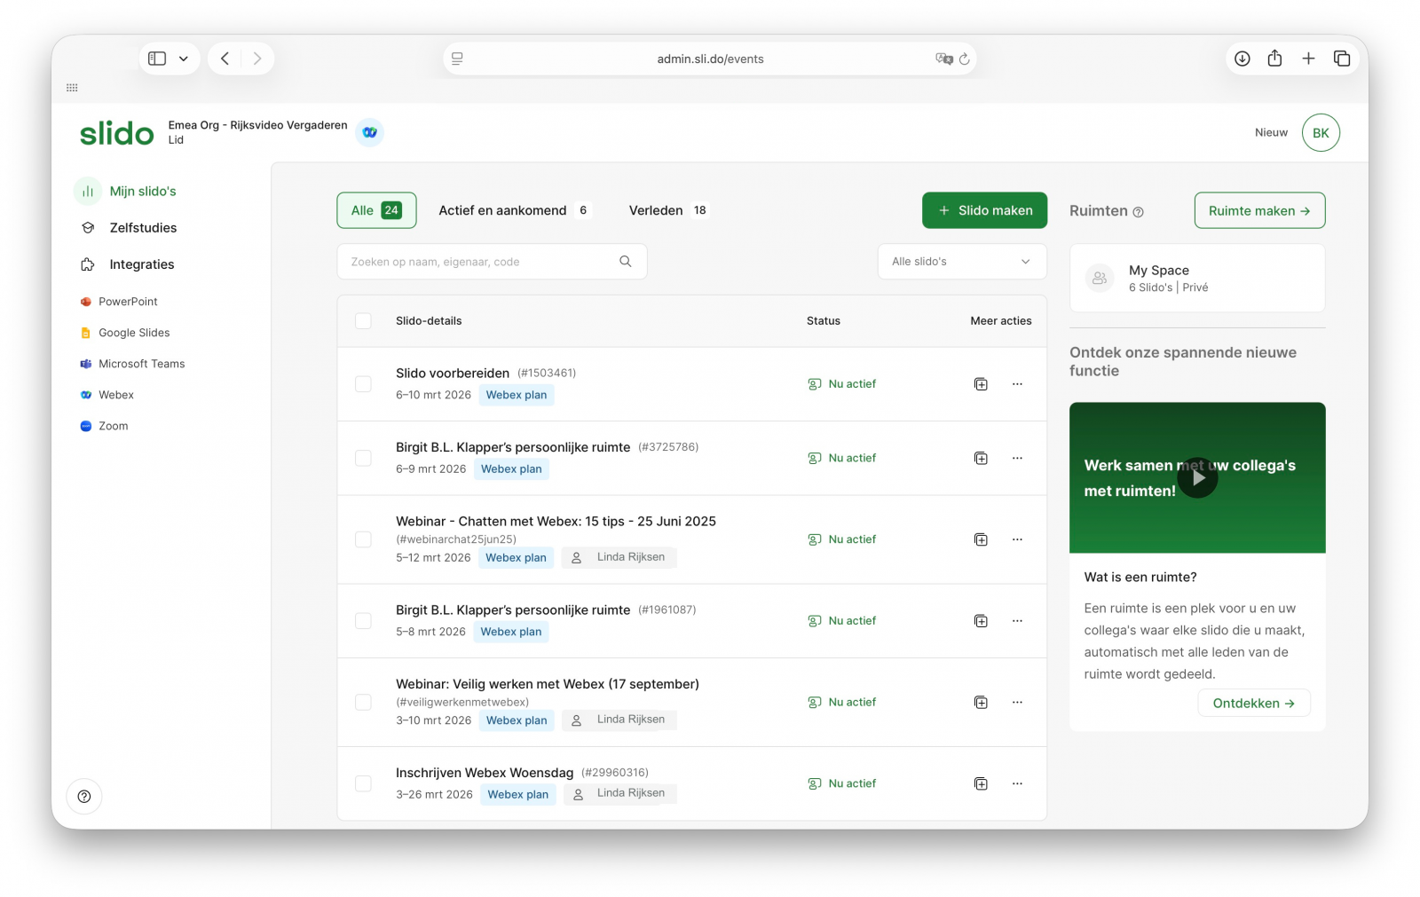Duplicate the 'Slido voorbereiden' event via copy icon
The width and height of the screenshot is (1420, 897).
pyautogui.click(x=981, y=384)
